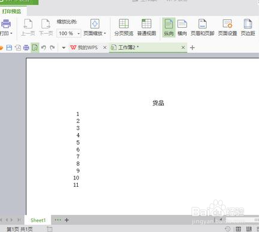Screen dimensions: 262x232
Task: Toggle Page Margins (页边距)
Action: (248, 27)
